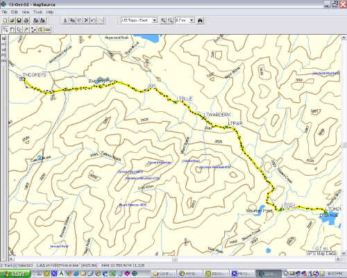
Task: Save the file using the floppy disk icon
Action: coord(19,20)
